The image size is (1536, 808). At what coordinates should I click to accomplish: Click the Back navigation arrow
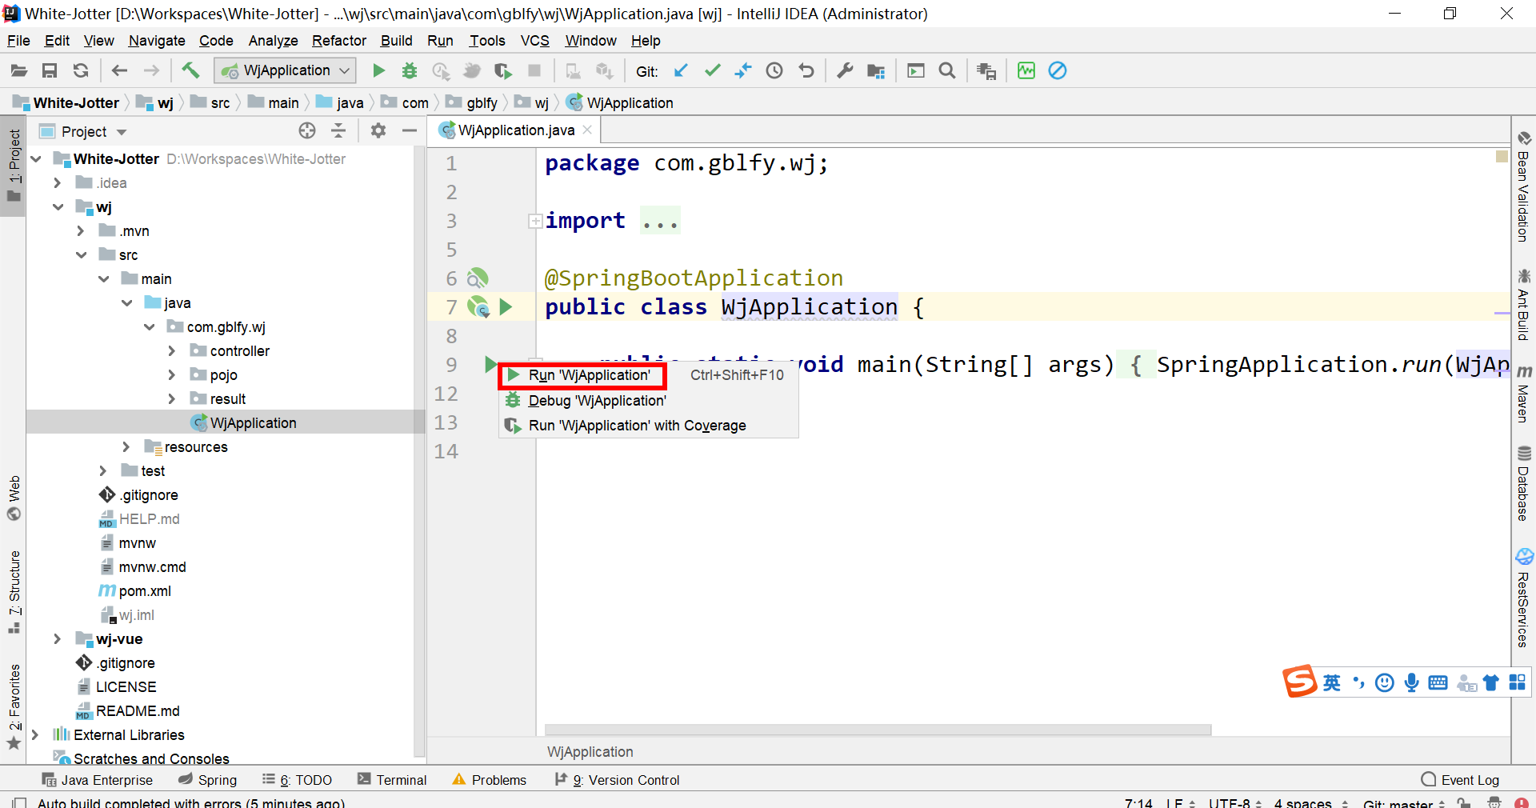[x=120, y=71]
